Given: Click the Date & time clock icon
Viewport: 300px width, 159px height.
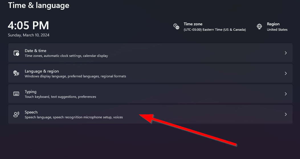Looking at the screenshot, I should (16, 53).
